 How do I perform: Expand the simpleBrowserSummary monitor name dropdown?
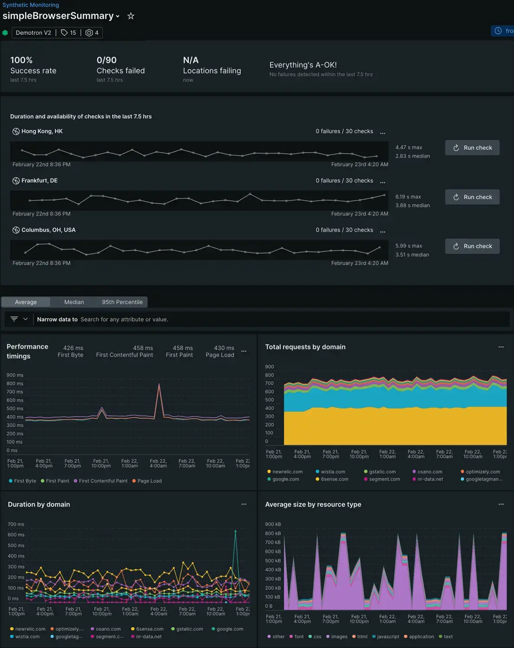point(118,16)
